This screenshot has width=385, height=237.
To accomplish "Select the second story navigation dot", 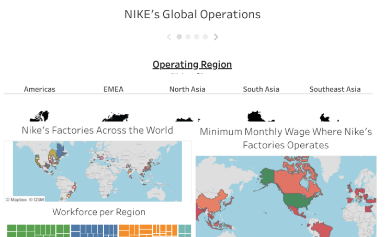I will click(x=188, y=37).
